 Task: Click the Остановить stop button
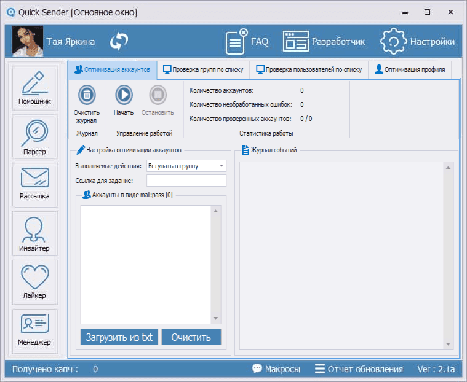coord(158,101)
